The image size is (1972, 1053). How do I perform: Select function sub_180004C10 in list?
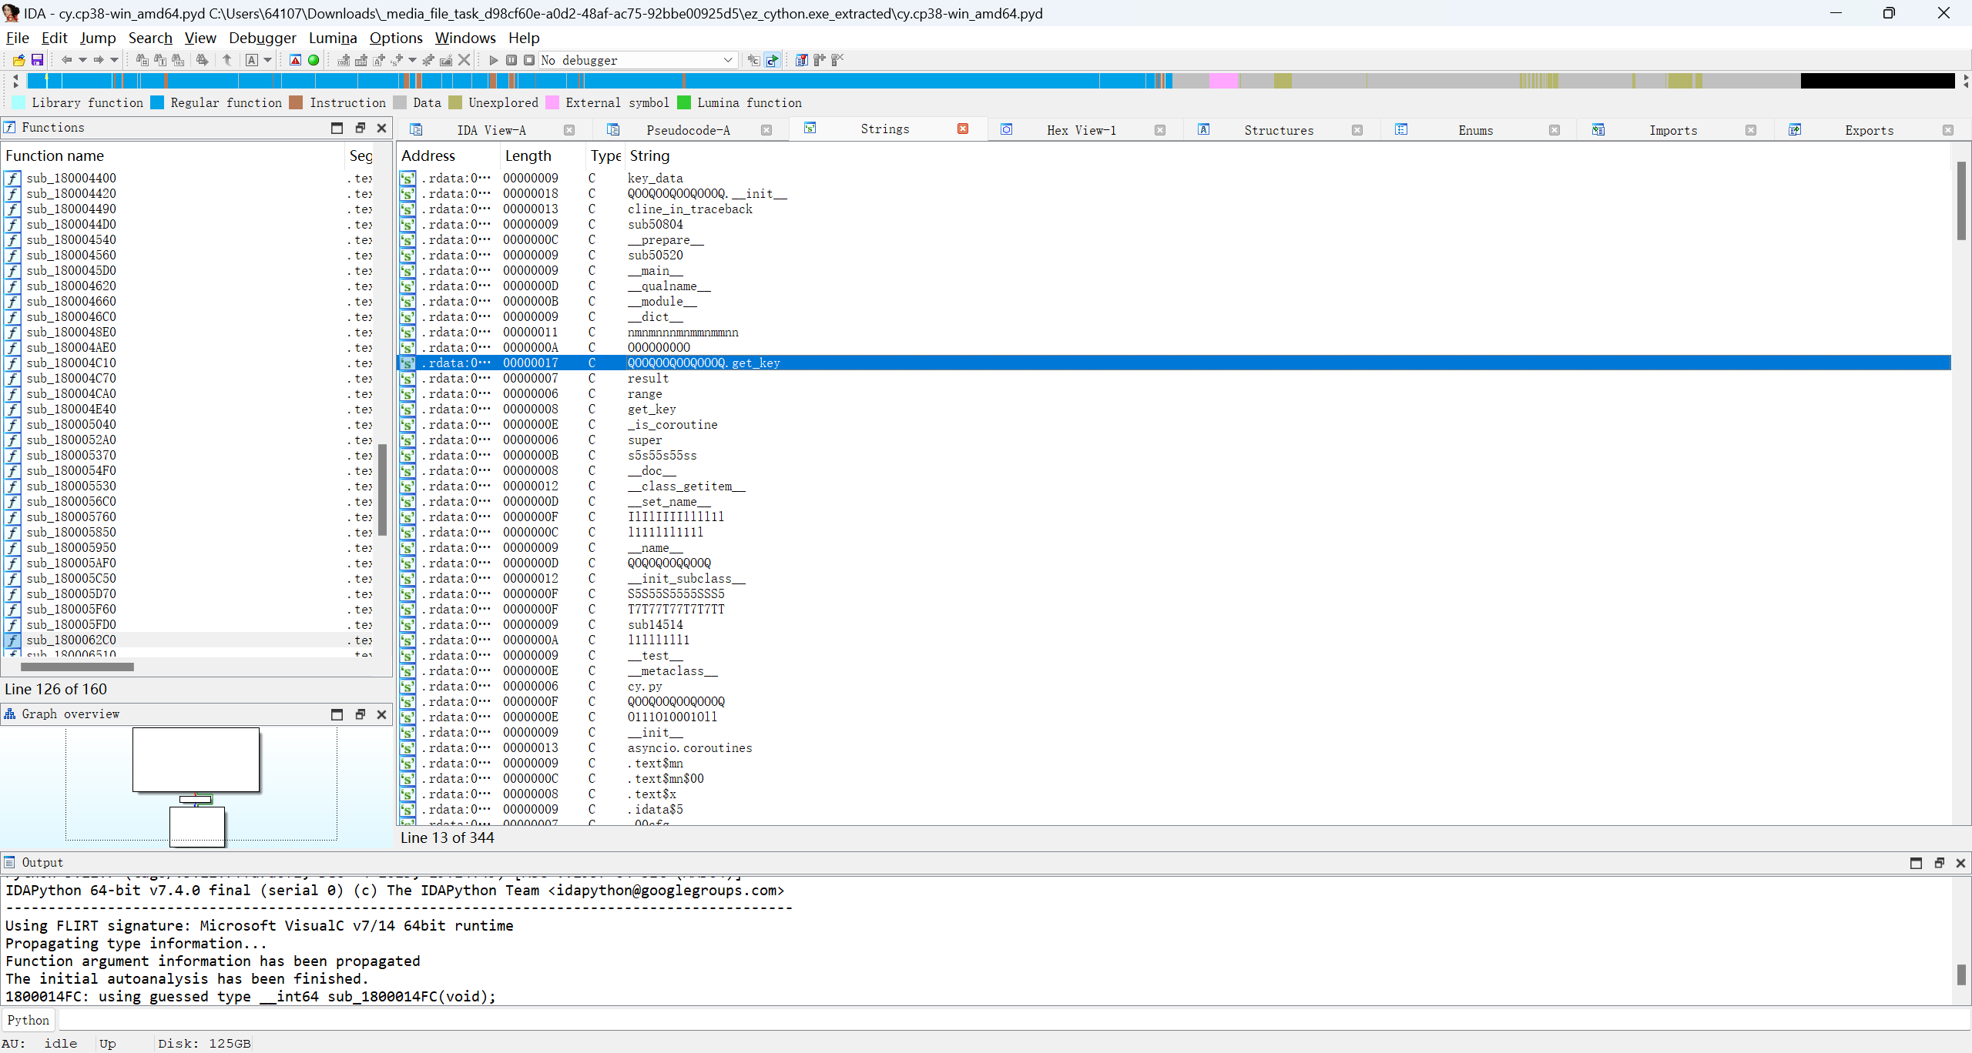[189, 363]
